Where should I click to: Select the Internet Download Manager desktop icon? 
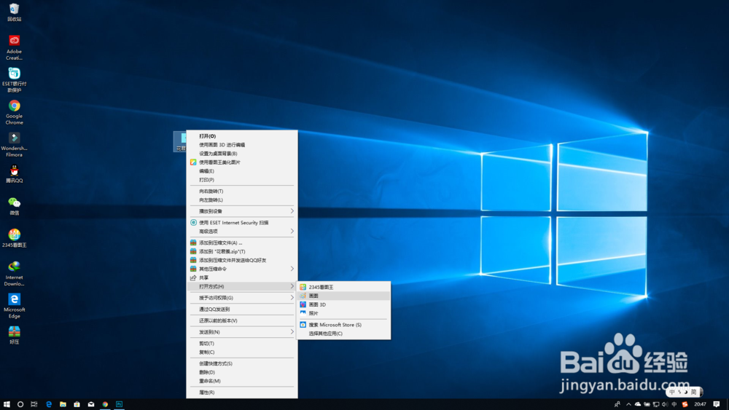pos(14,274)
